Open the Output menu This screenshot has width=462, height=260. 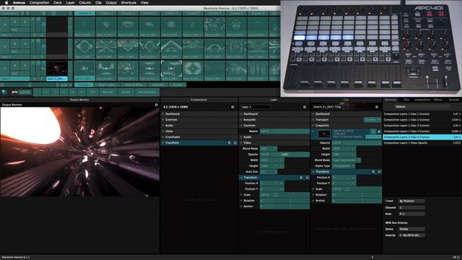tap(111, 3)
